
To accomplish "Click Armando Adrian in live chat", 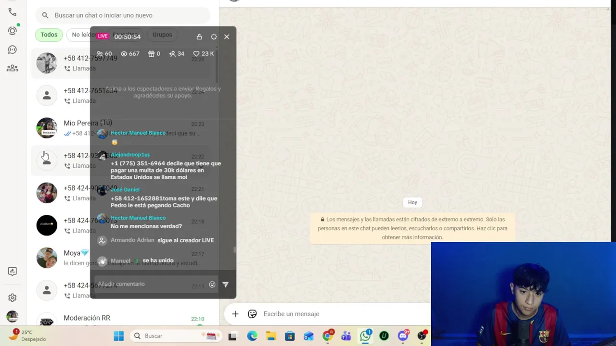I will 132,240.
